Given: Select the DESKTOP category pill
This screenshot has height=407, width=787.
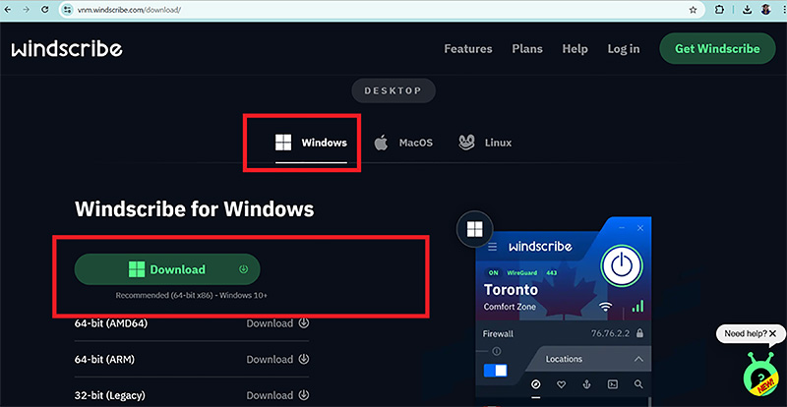Looking at the screenshot, I should (x=393, y=90).
